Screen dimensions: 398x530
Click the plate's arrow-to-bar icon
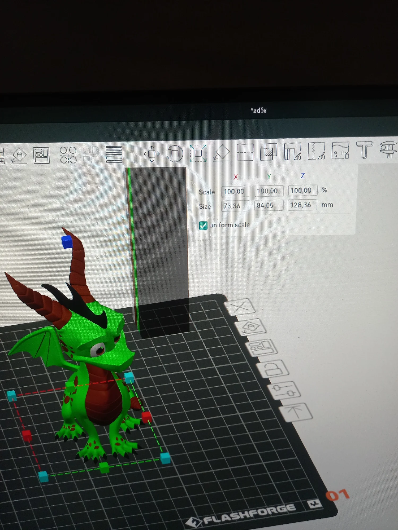[296, 412]
